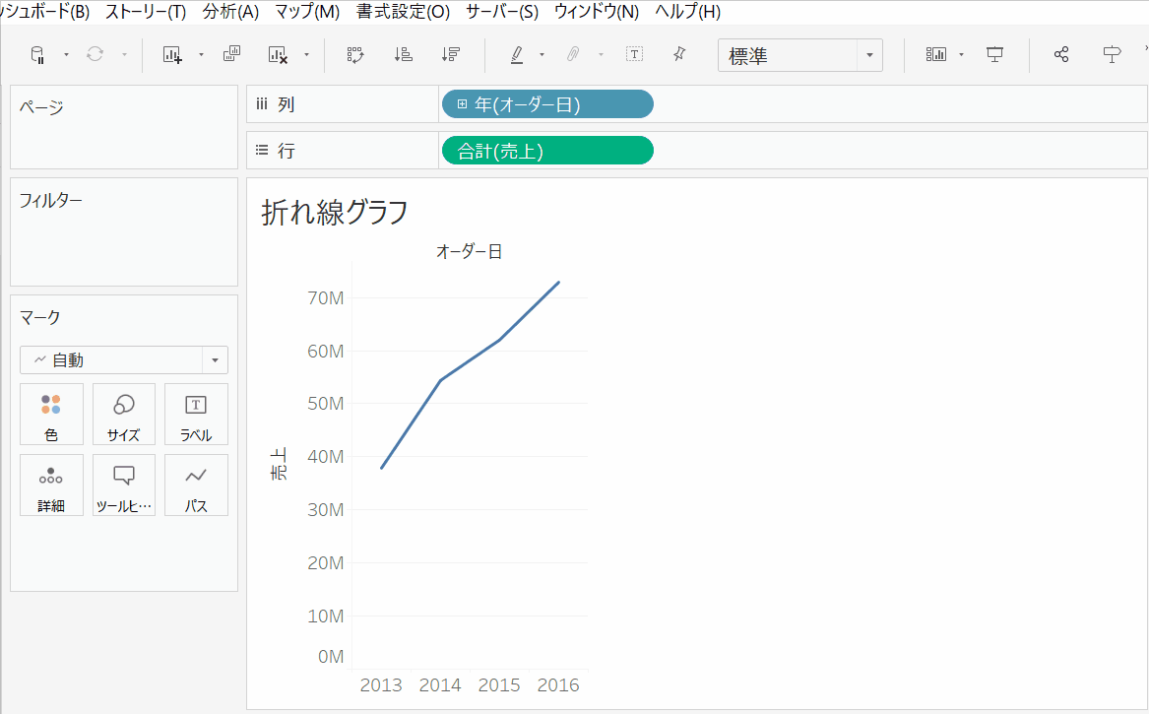Click the ページ shelf title
The width and height of the screenshot is (1149, 714).
point(41,107)
